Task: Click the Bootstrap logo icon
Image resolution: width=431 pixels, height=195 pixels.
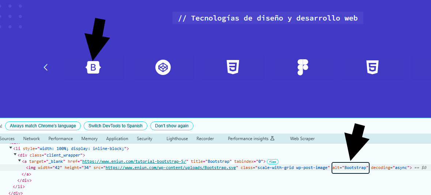Action: [93, 67]
